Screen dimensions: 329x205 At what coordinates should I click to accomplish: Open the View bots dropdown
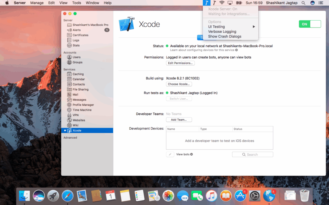184,154
